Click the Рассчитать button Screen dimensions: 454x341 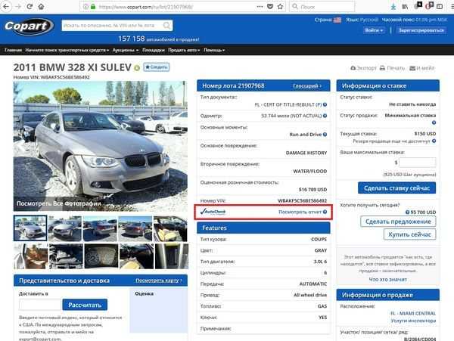pyautogui.click(x=85, y=305)
